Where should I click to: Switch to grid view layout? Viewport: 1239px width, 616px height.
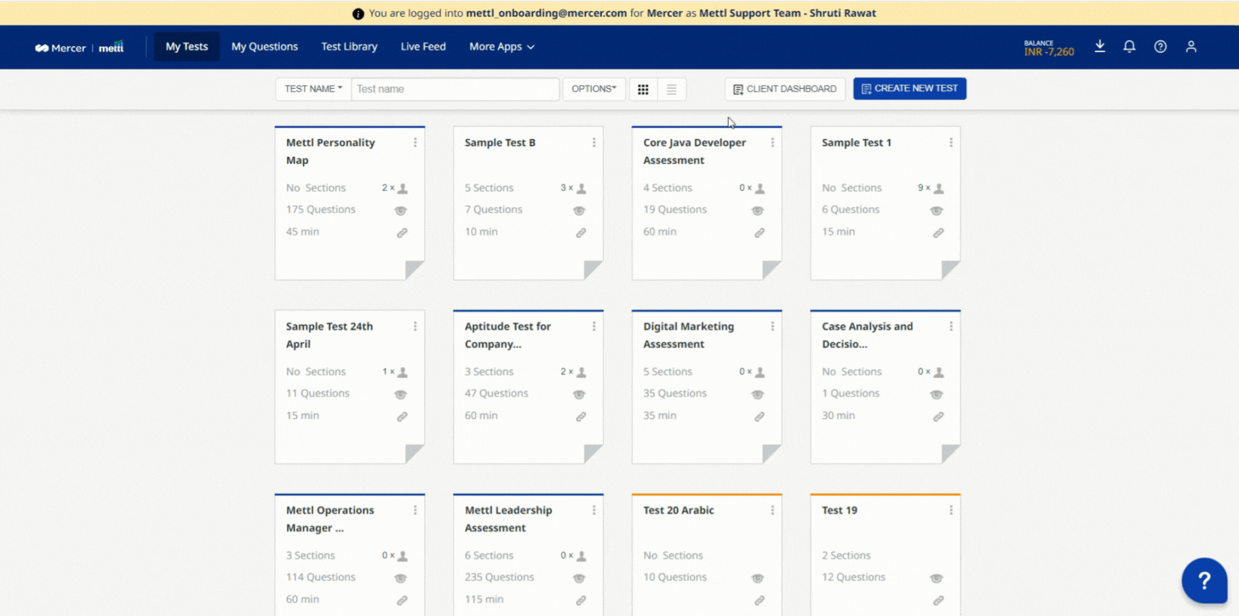643,89
